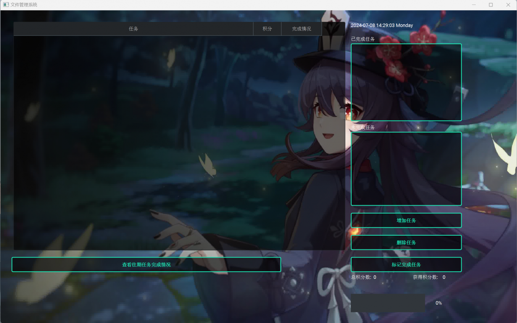Click the 总积分数 label
517x323 pixels.
pyautogui.click(x=361, y=277)
